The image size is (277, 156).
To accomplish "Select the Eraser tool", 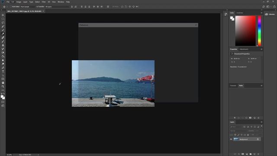I will coord(3,52).
